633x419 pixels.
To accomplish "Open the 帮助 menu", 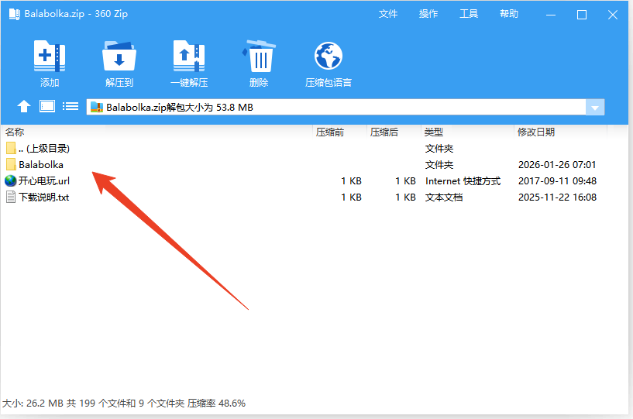I will (509, 14).
